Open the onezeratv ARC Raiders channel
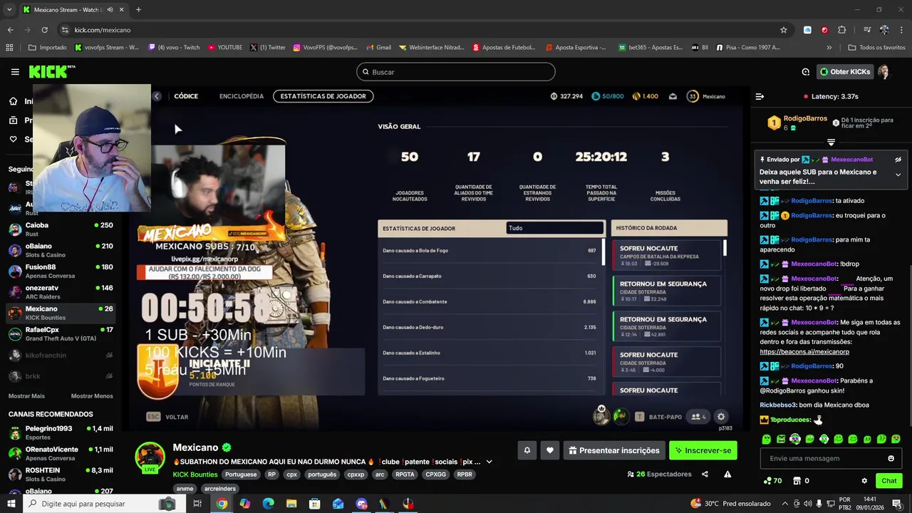The width and height of the screenshot is (912, 513). tap(61, 291)
